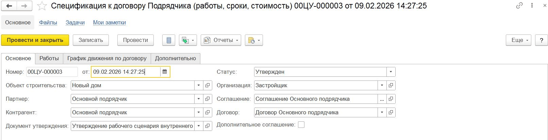548x140 pixels.
Task: Expand the Партнер dropdown list
Action: click(x=199, y=99)
